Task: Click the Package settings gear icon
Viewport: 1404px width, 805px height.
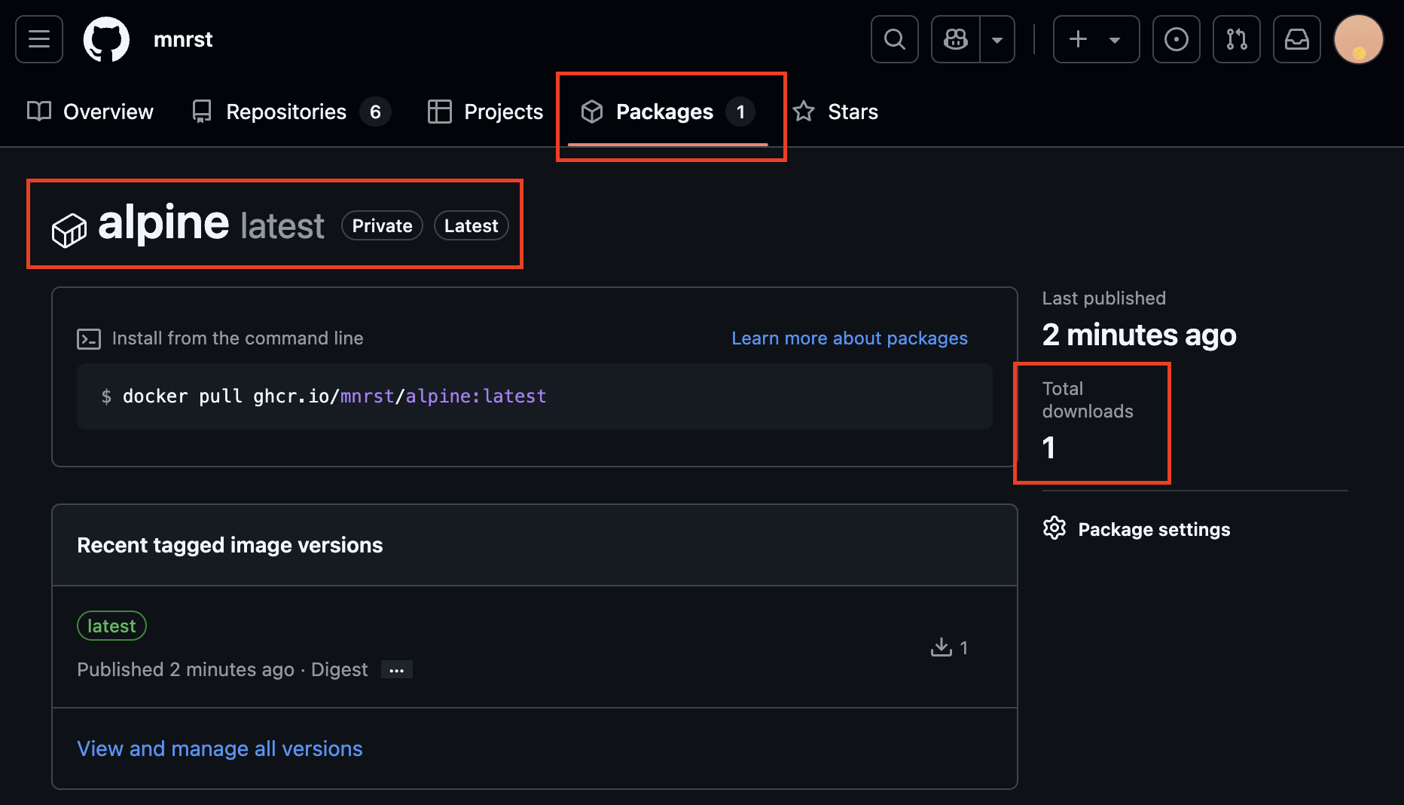Action: [1055, 528]
